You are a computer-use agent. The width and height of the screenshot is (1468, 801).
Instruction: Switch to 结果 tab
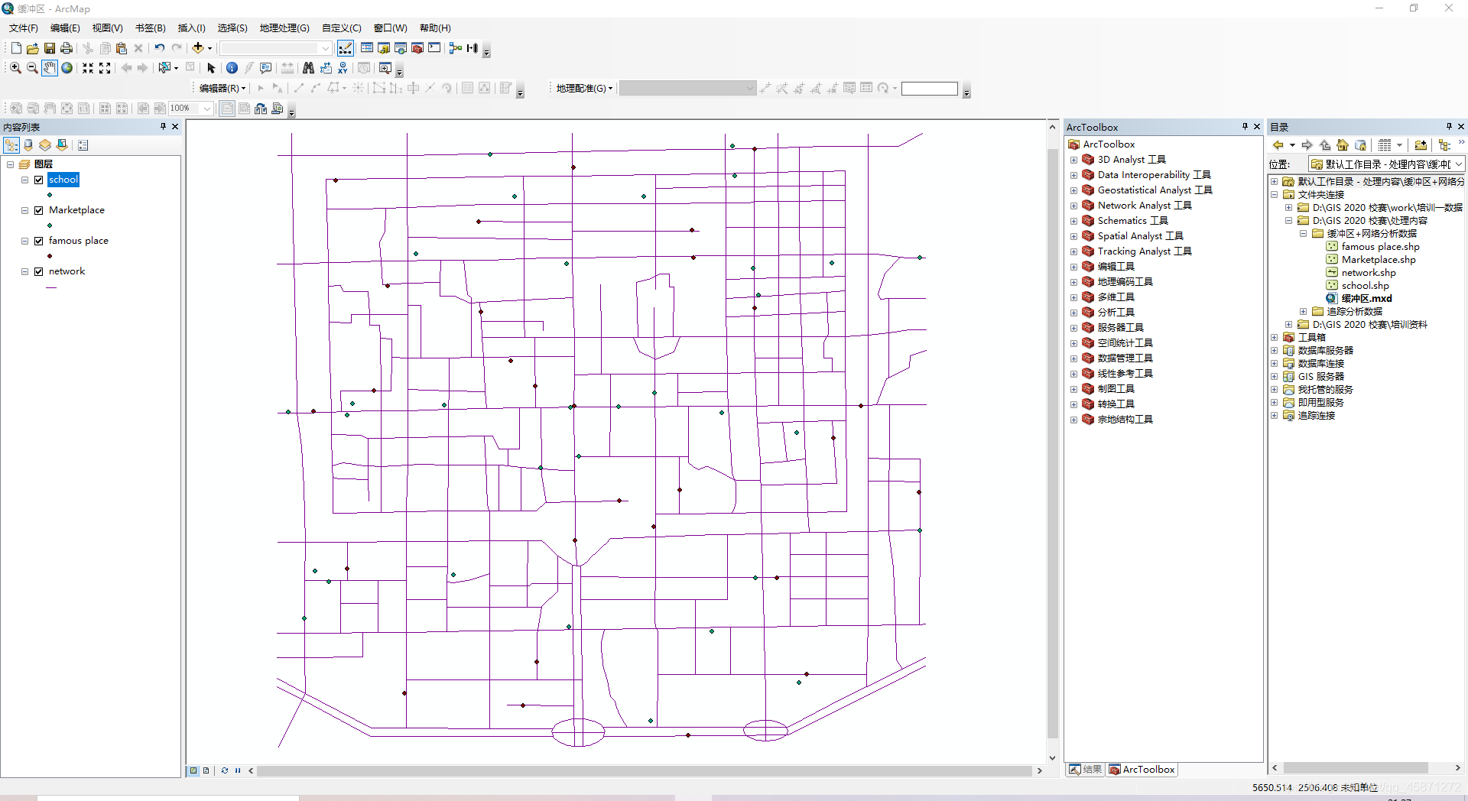pyautogui.click(x=1086, y=770)
